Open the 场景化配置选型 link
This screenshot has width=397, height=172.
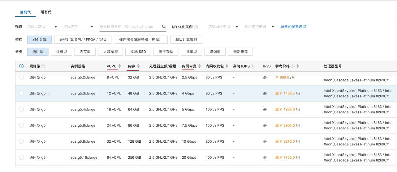pyautogui.click(x=293, y=27)
